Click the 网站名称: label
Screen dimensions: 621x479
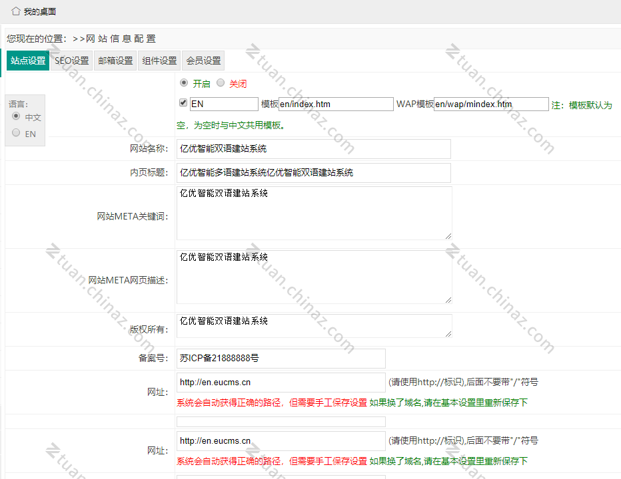pyautogui.click(x=149, y=149)
